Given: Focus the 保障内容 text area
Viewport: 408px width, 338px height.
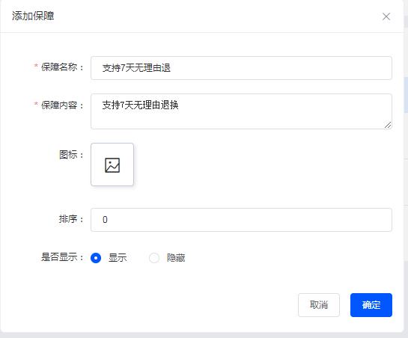Looking at the screenshot, I should tap(241, 111).
